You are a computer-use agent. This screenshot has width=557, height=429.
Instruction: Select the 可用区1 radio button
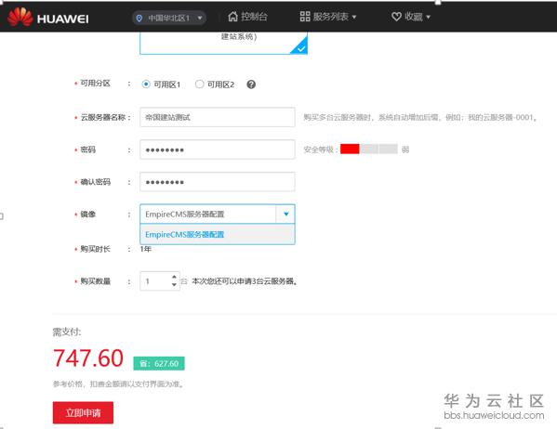(146, 84)
